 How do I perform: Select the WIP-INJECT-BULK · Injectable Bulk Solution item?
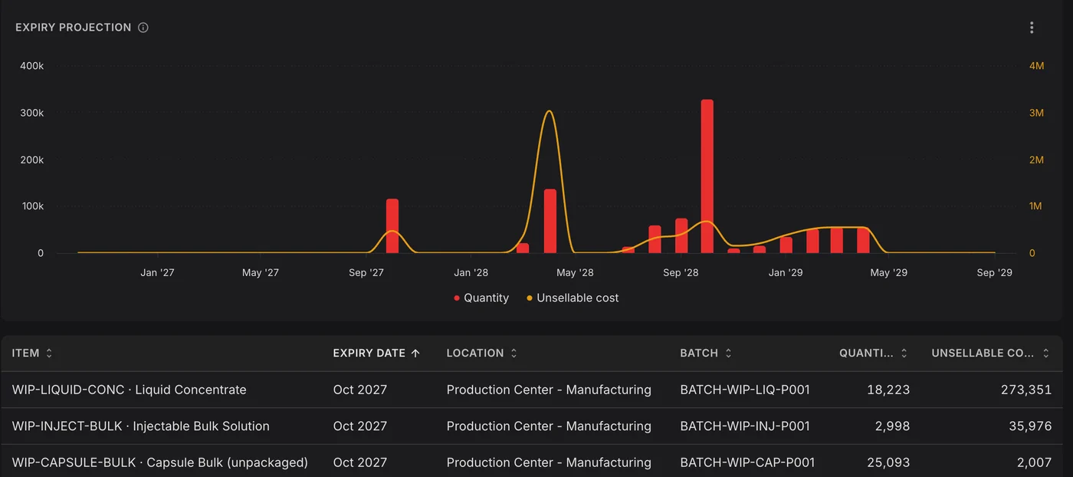141,426
